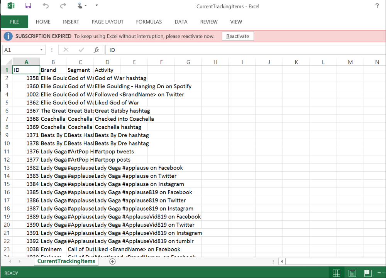Select all cells with corner triangle
Image resolution: width=386 pixels, height=278 pixels.
(x=9, y=62)
